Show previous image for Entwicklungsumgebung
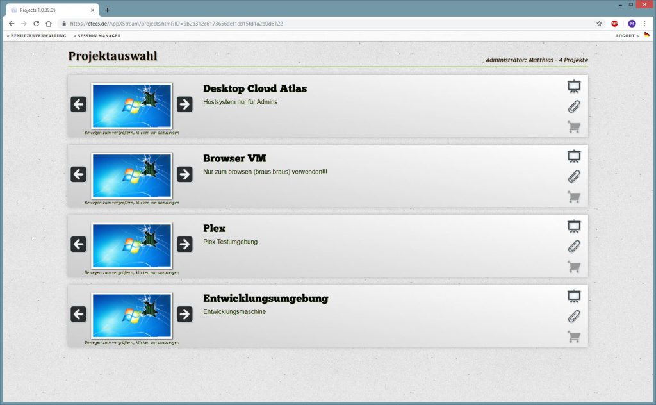This screenshot has width=656, height=405. [x=79, y=313]
